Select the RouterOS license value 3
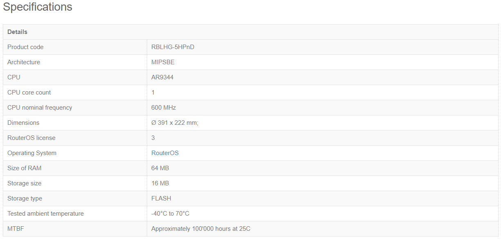The height and width of the screenshot is (241, 504). click(153, 138)
